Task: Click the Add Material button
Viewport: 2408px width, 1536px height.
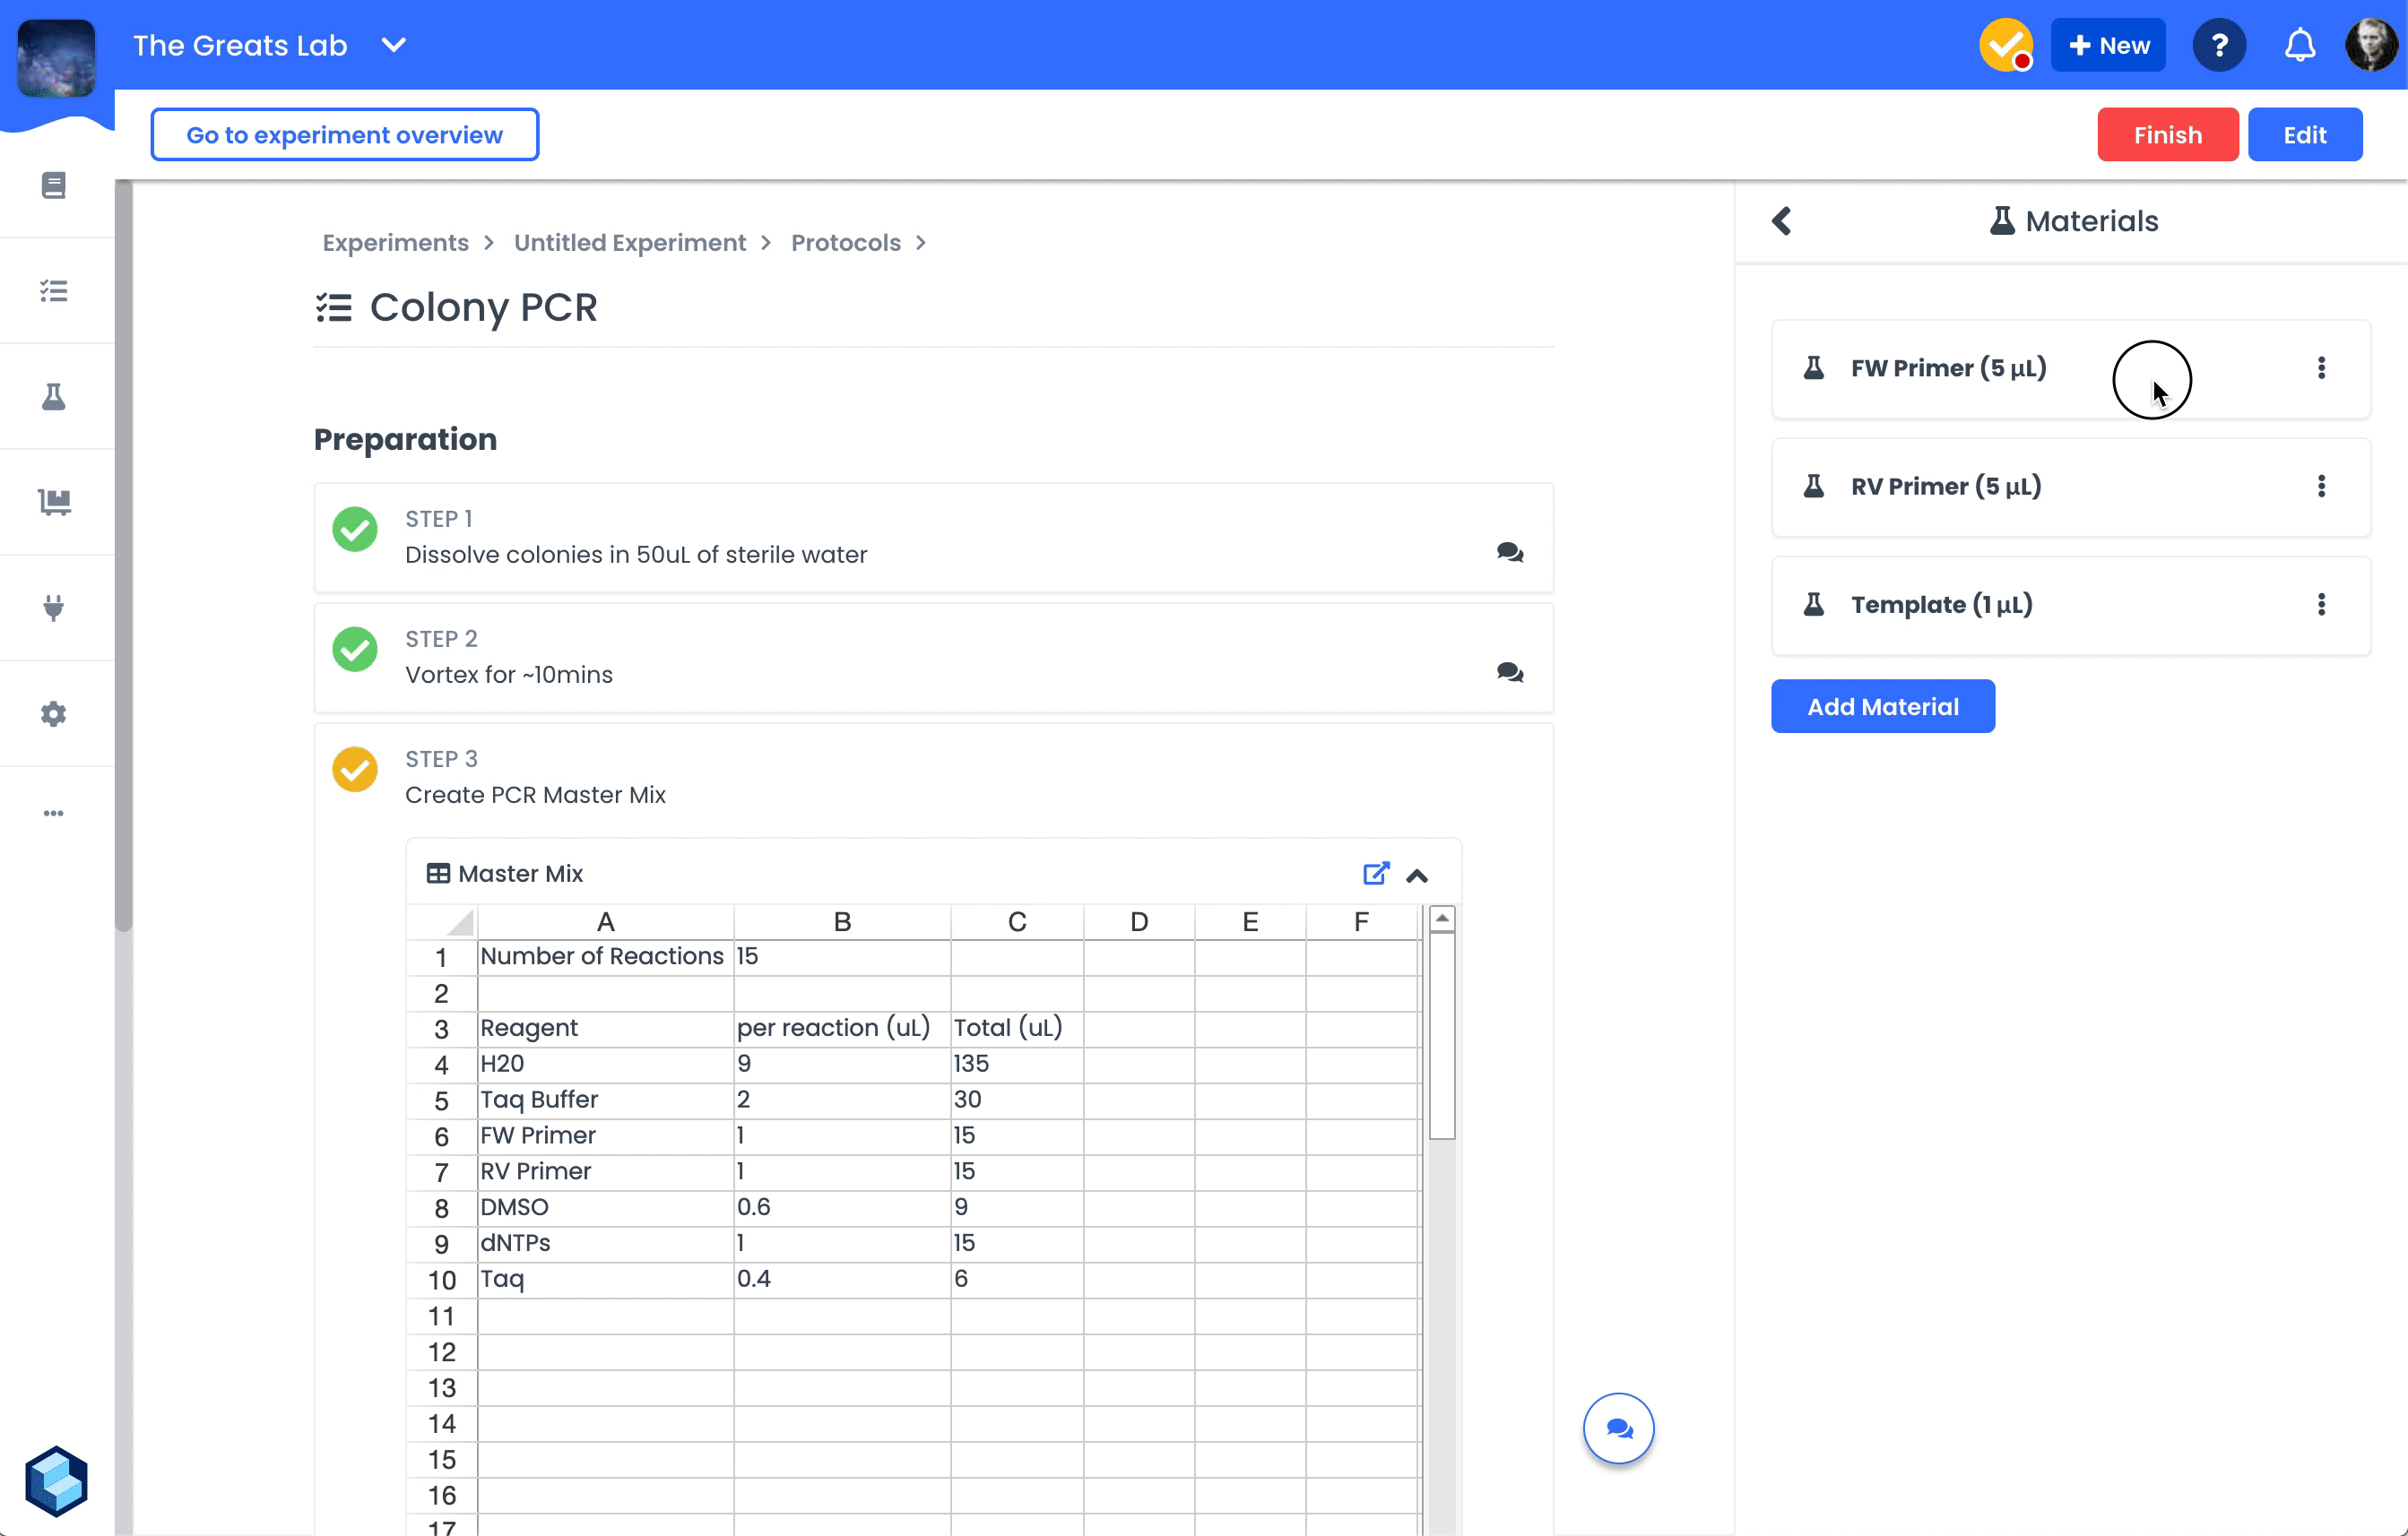Action: 1882,706
